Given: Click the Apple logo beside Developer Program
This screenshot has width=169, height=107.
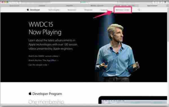Looking at the screenshot, I should [30, 93].
